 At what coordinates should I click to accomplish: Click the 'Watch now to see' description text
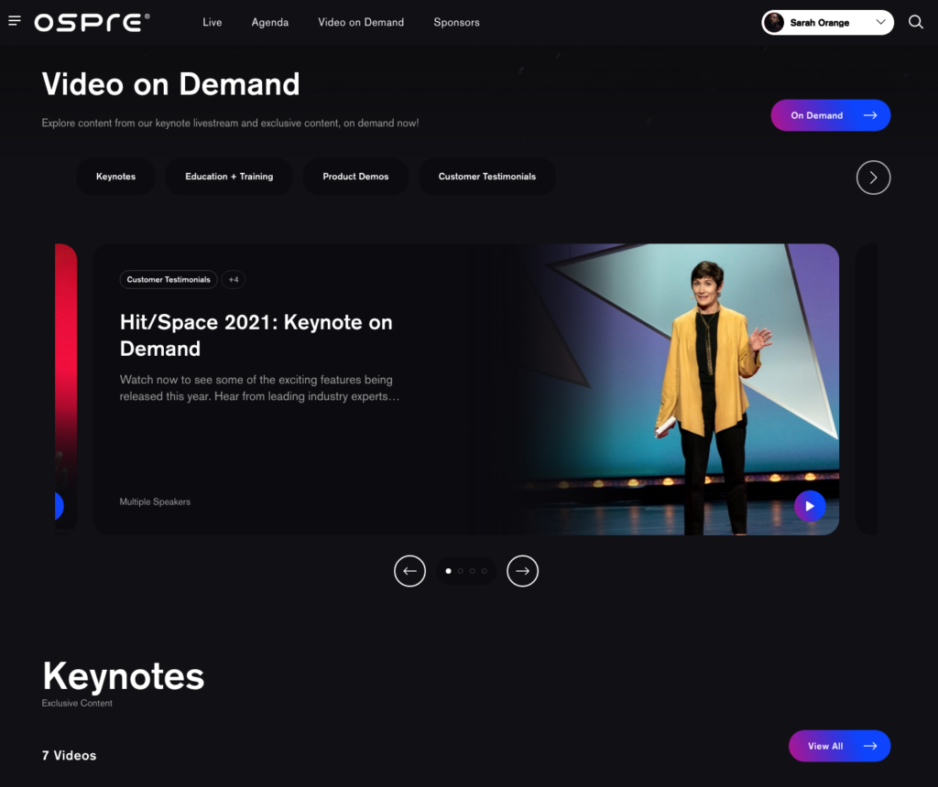[259, 388]
